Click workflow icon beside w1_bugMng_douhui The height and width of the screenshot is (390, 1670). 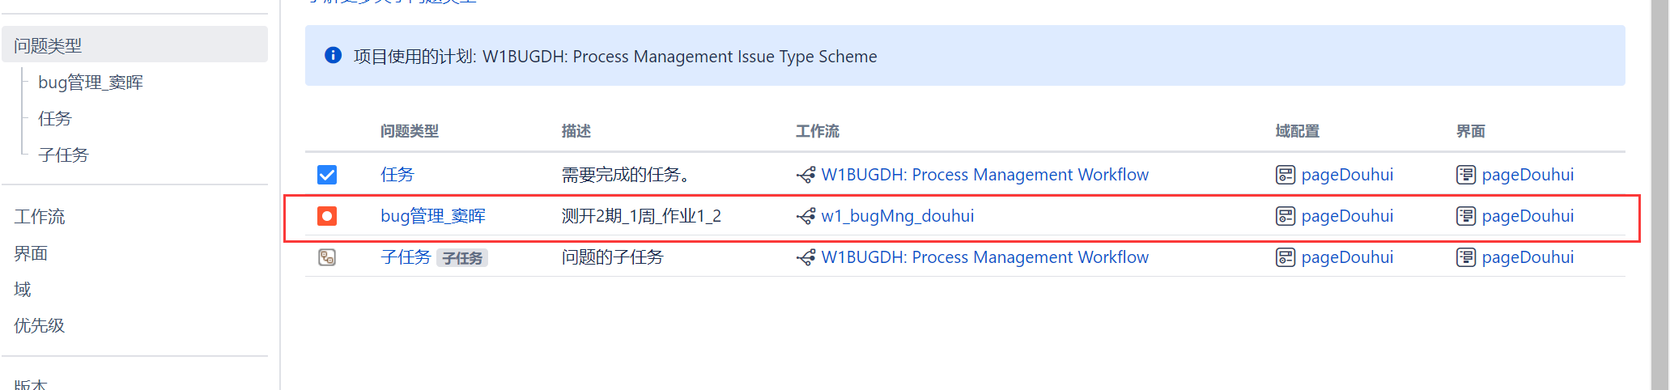pos(805,216)
